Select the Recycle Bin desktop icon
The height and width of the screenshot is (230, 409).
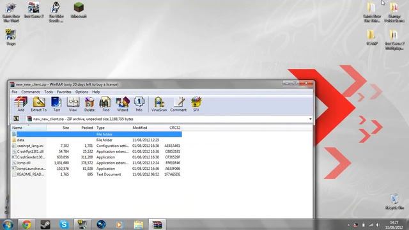(394, 202)
